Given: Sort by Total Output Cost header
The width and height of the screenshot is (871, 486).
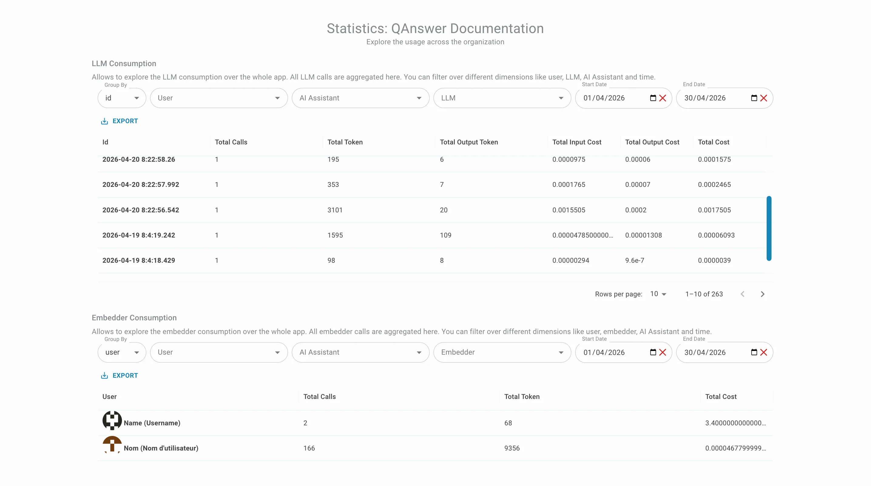Looking at the screenshot, I should pos(652,142).
